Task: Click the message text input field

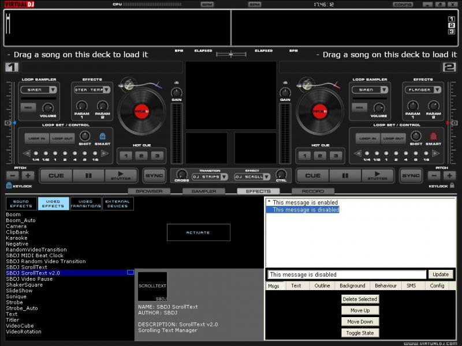Action: pyautogui.click(x=347, y=274)
